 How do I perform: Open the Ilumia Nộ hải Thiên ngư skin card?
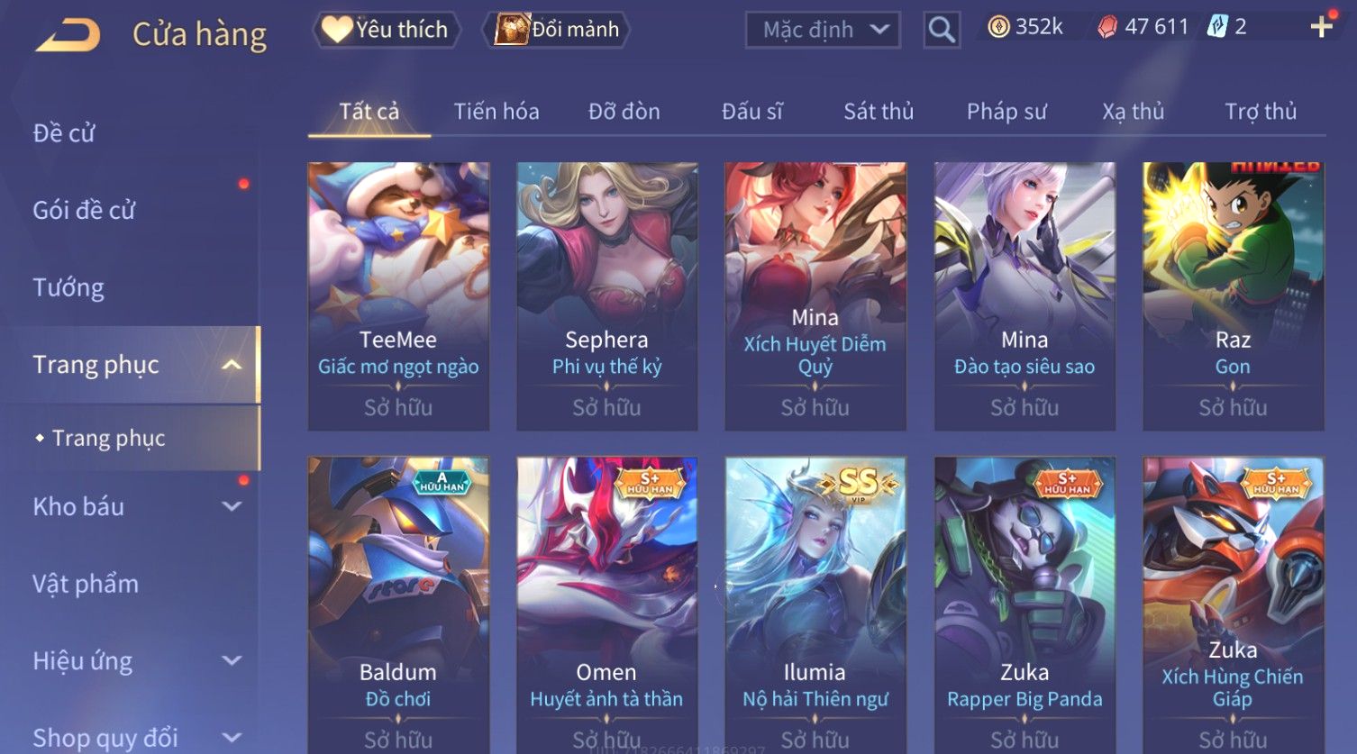tap(815, 605)
